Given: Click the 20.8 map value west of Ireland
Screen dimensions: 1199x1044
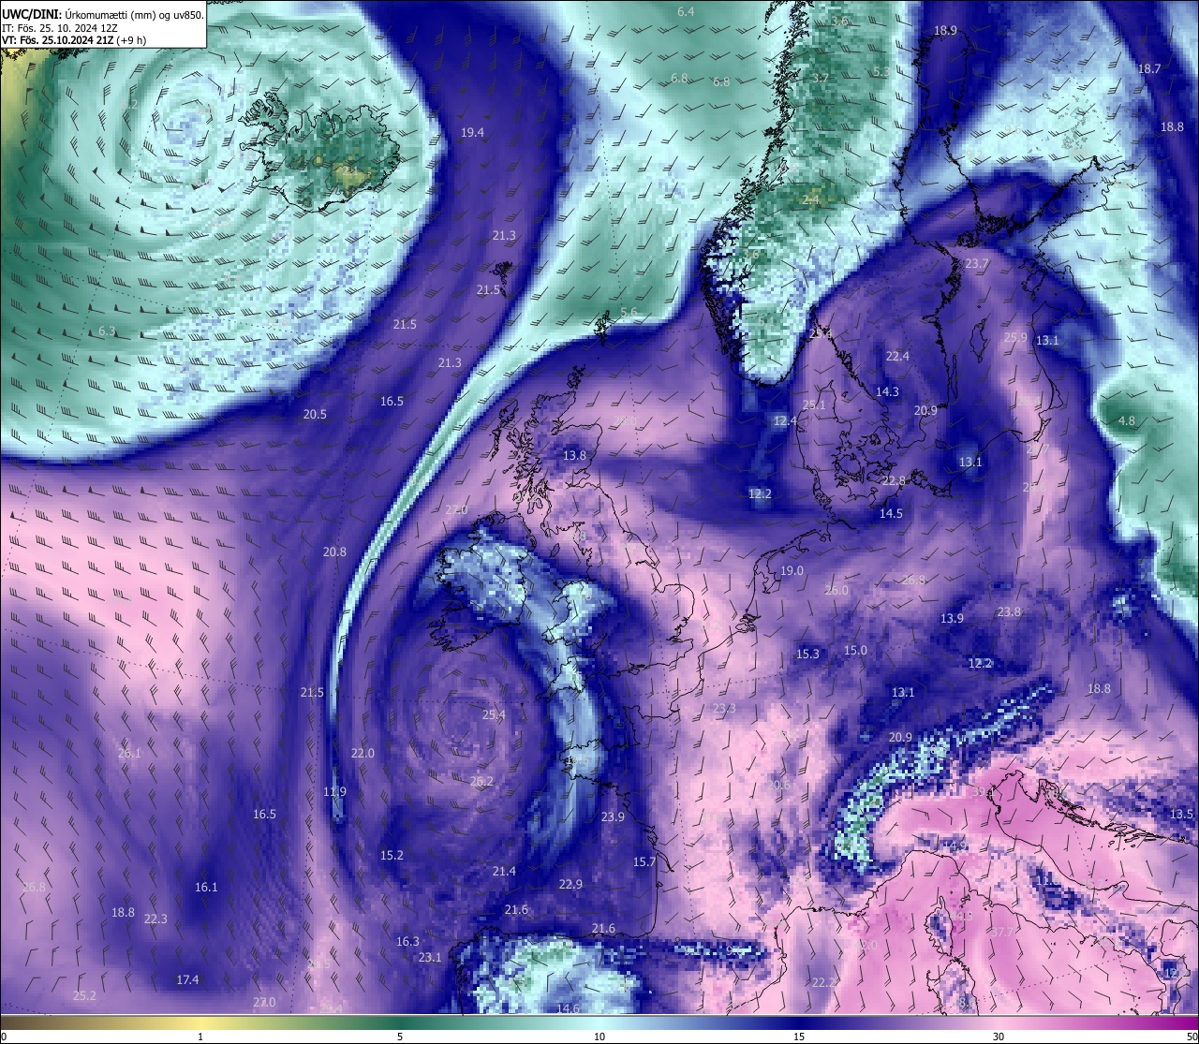Looking at the screenshot, I should (334, 552).
